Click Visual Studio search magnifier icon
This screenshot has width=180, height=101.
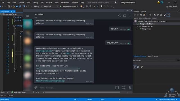[x=116, y=3]
